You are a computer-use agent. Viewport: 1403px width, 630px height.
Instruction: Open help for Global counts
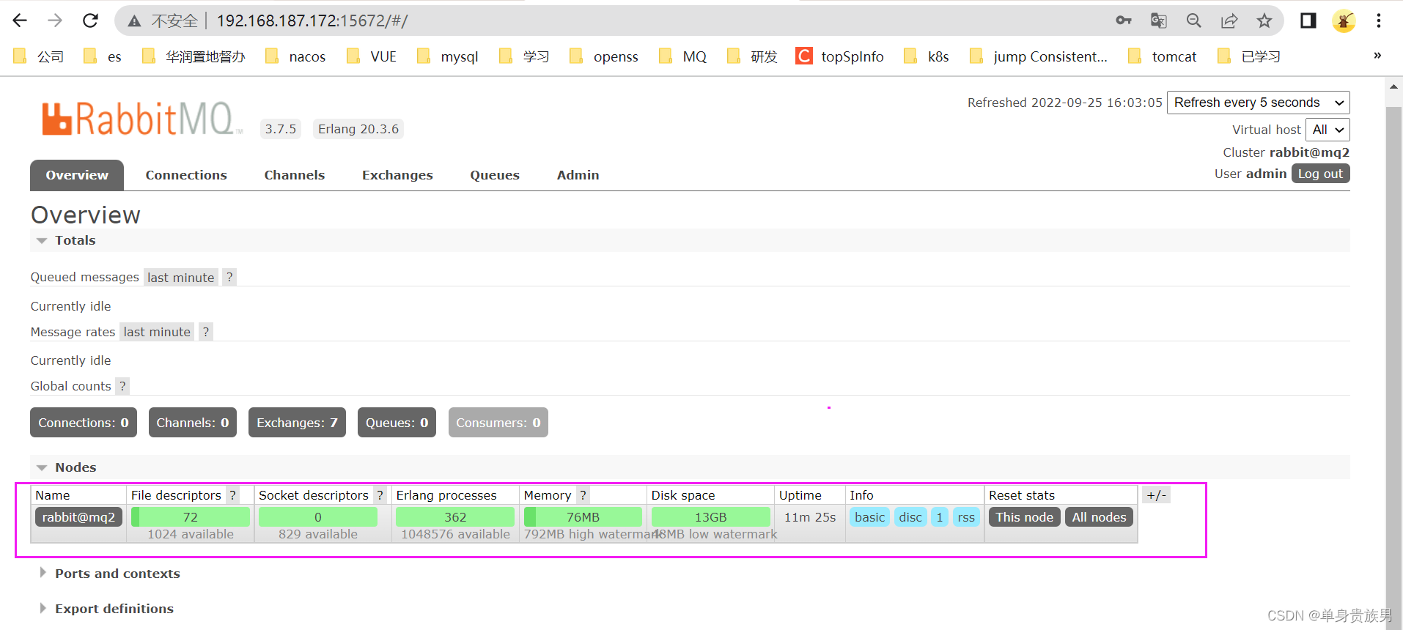(x=122, y=386)
